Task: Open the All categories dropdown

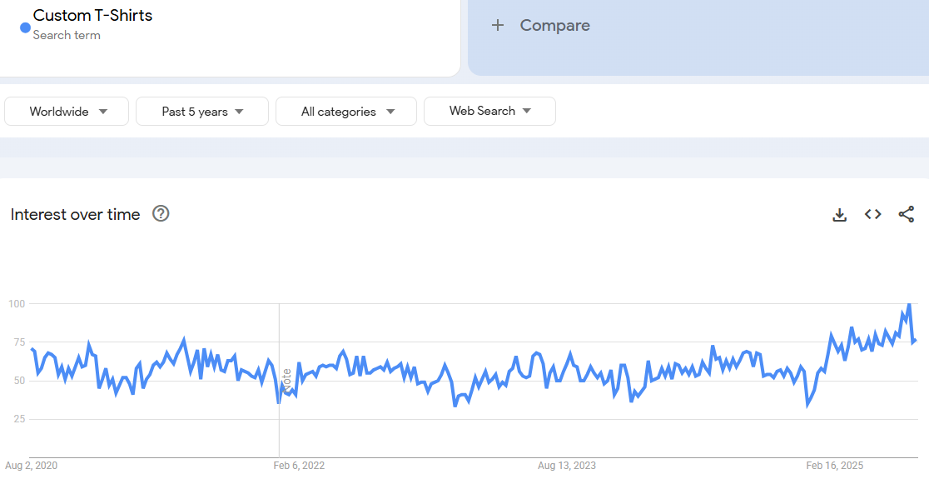Action: 346,112
